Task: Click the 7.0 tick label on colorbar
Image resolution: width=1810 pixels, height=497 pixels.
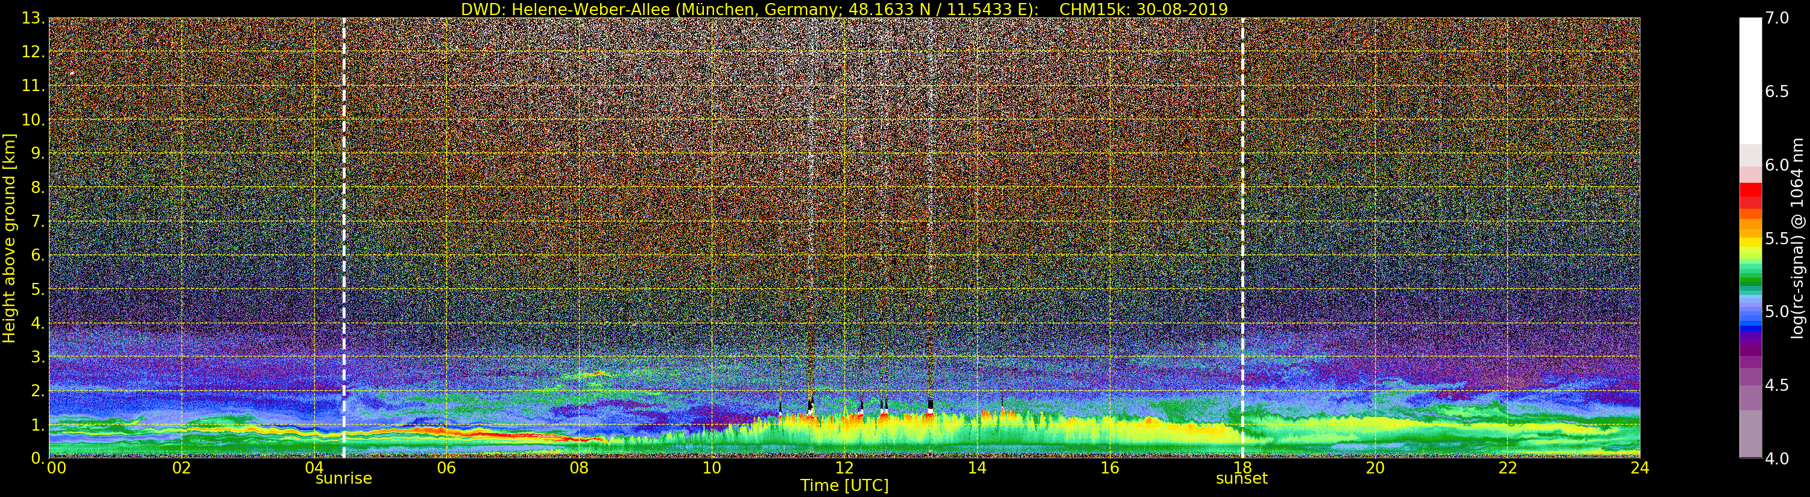Action: (x=1776, y=18)
